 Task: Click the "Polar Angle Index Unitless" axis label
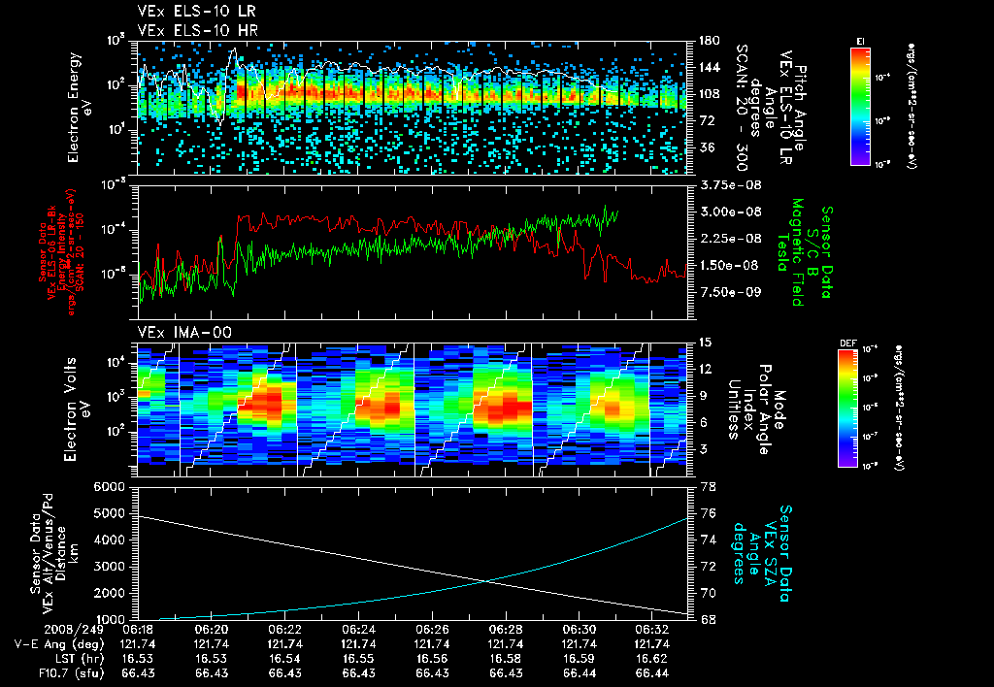tap(748, 409)
